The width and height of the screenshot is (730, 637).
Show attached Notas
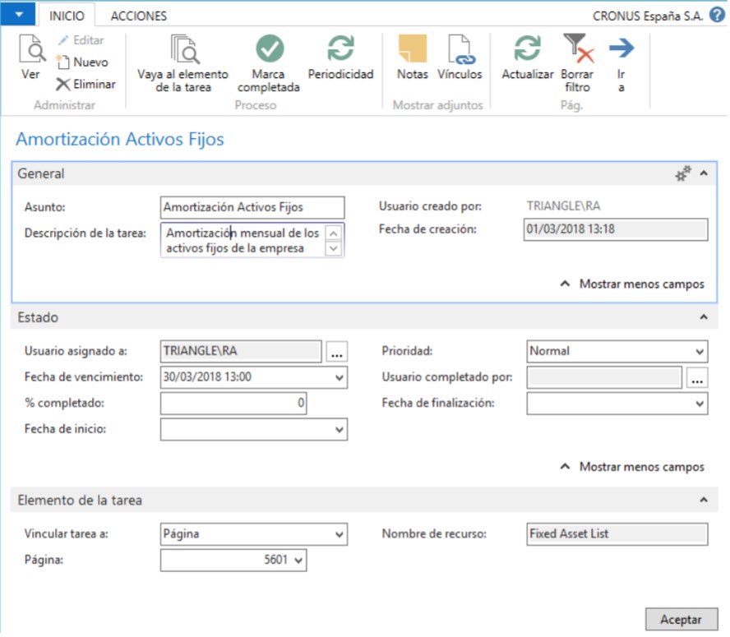point(413,62)
